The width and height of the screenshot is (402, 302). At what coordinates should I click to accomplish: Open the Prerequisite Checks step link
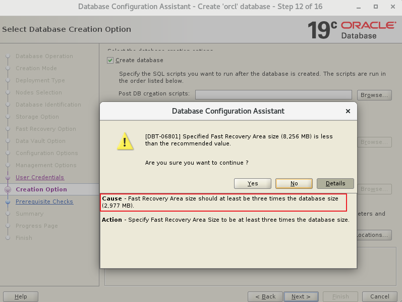click(44, 202)
